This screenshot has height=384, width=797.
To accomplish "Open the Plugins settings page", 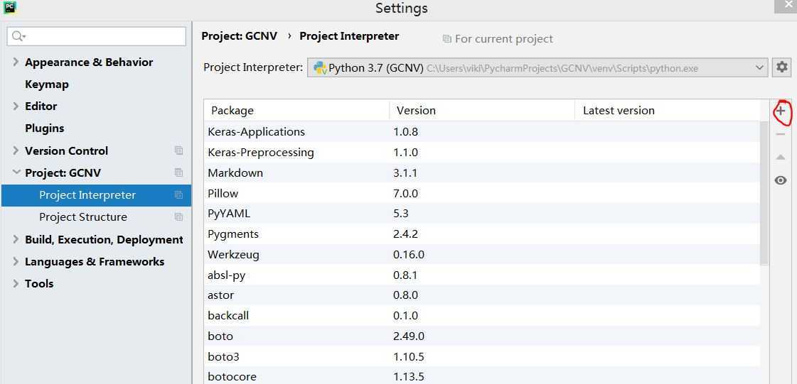I will [44, 128].
